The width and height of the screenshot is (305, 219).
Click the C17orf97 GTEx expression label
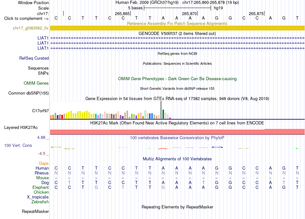pos(40,111)
